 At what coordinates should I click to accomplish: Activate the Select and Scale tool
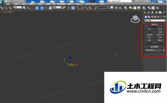coord(50,8)
